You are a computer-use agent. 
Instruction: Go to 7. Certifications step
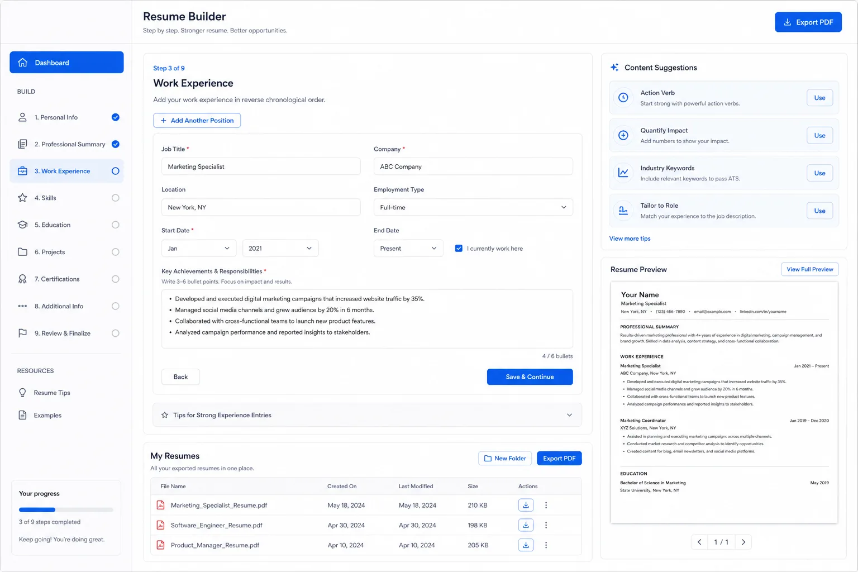pos(66,279)
